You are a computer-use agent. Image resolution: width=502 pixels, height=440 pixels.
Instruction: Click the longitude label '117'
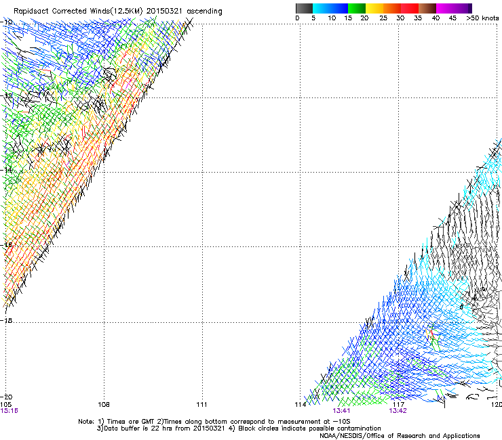coord(398,405)
